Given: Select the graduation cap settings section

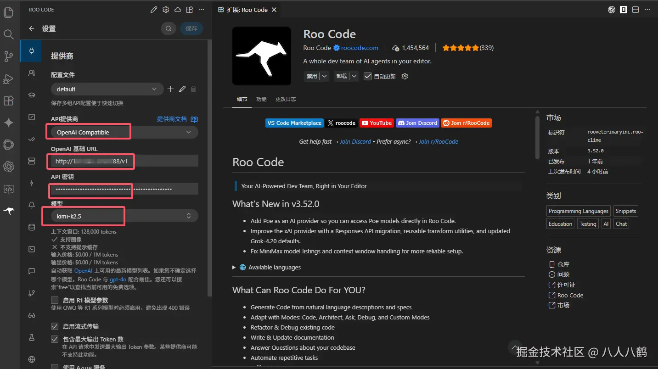Looking at the screenshot, I should click(32, 95).
